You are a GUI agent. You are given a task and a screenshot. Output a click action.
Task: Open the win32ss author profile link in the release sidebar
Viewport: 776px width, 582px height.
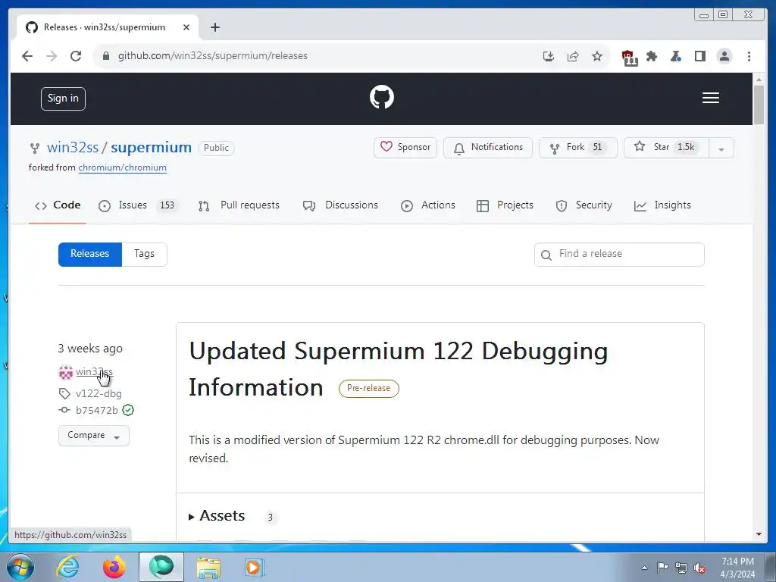point(94,371)
